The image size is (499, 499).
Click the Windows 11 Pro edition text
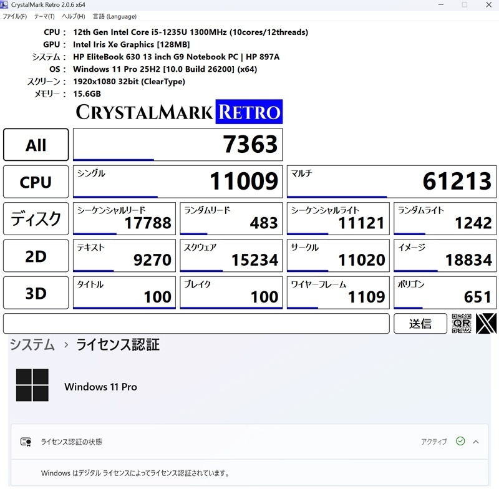pyautogui.click(x=100, y=387)
